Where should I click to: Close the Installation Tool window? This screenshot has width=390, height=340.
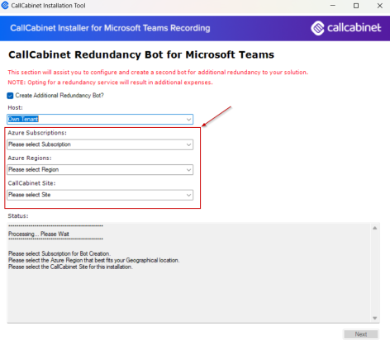(x=380, y=6)
